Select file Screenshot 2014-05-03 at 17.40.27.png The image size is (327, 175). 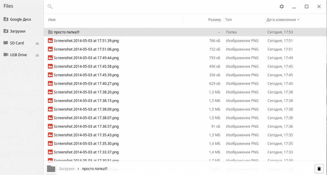pyautogui.click(x=86, y=84)
